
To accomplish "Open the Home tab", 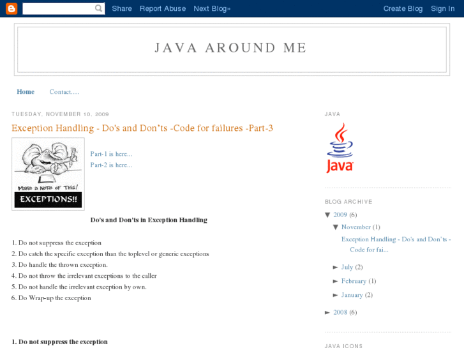I will click(26, 92).
